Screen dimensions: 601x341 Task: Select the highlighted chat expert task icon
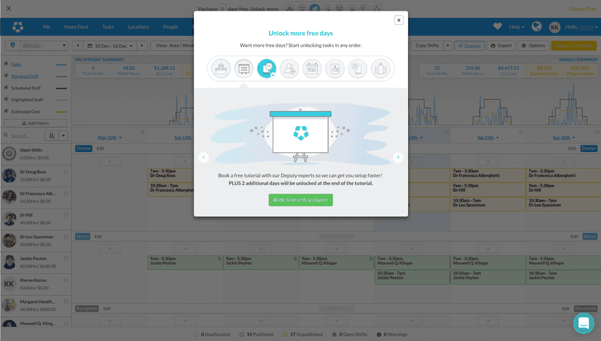[x=267, y=69]
